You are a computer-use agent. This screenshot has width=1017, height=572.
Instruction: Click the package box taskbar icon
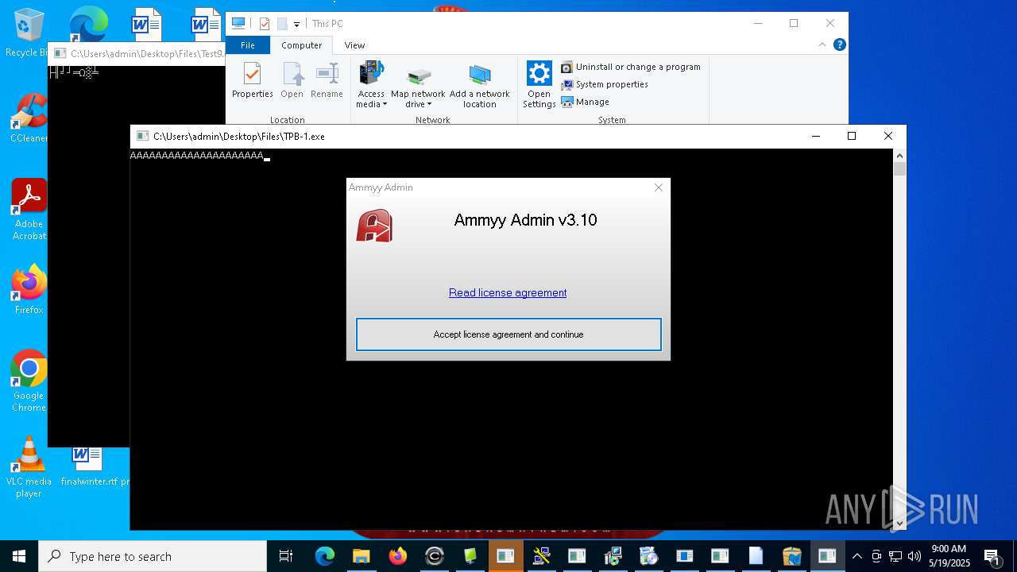point(791,556)
